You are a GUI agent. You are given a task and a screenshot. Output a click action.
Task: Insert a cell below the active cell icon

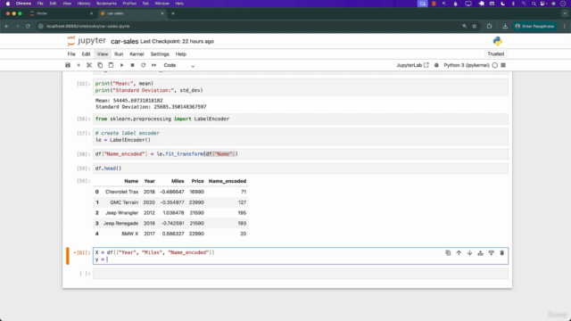492,252
